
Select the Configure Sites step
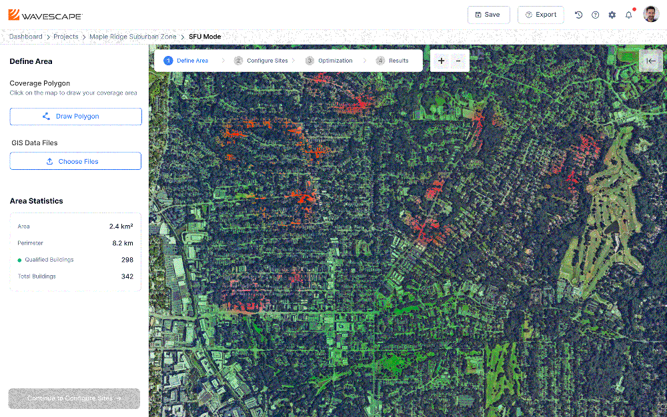[x=261, y=61]
